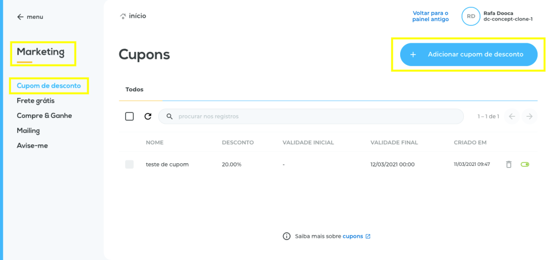Click the back arrow beside menu
This screenshot has width=553, height=260.
coord(21,17)
